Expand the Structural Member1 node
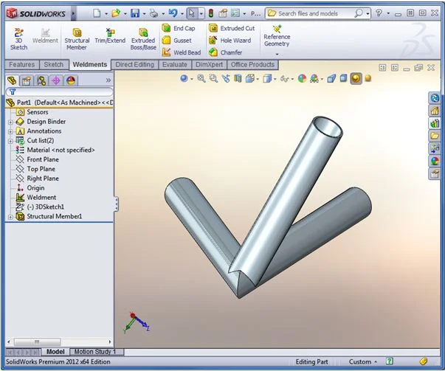The width and height of the screenshot is (445, 371). pyautogui.click(x=10, y=217)
